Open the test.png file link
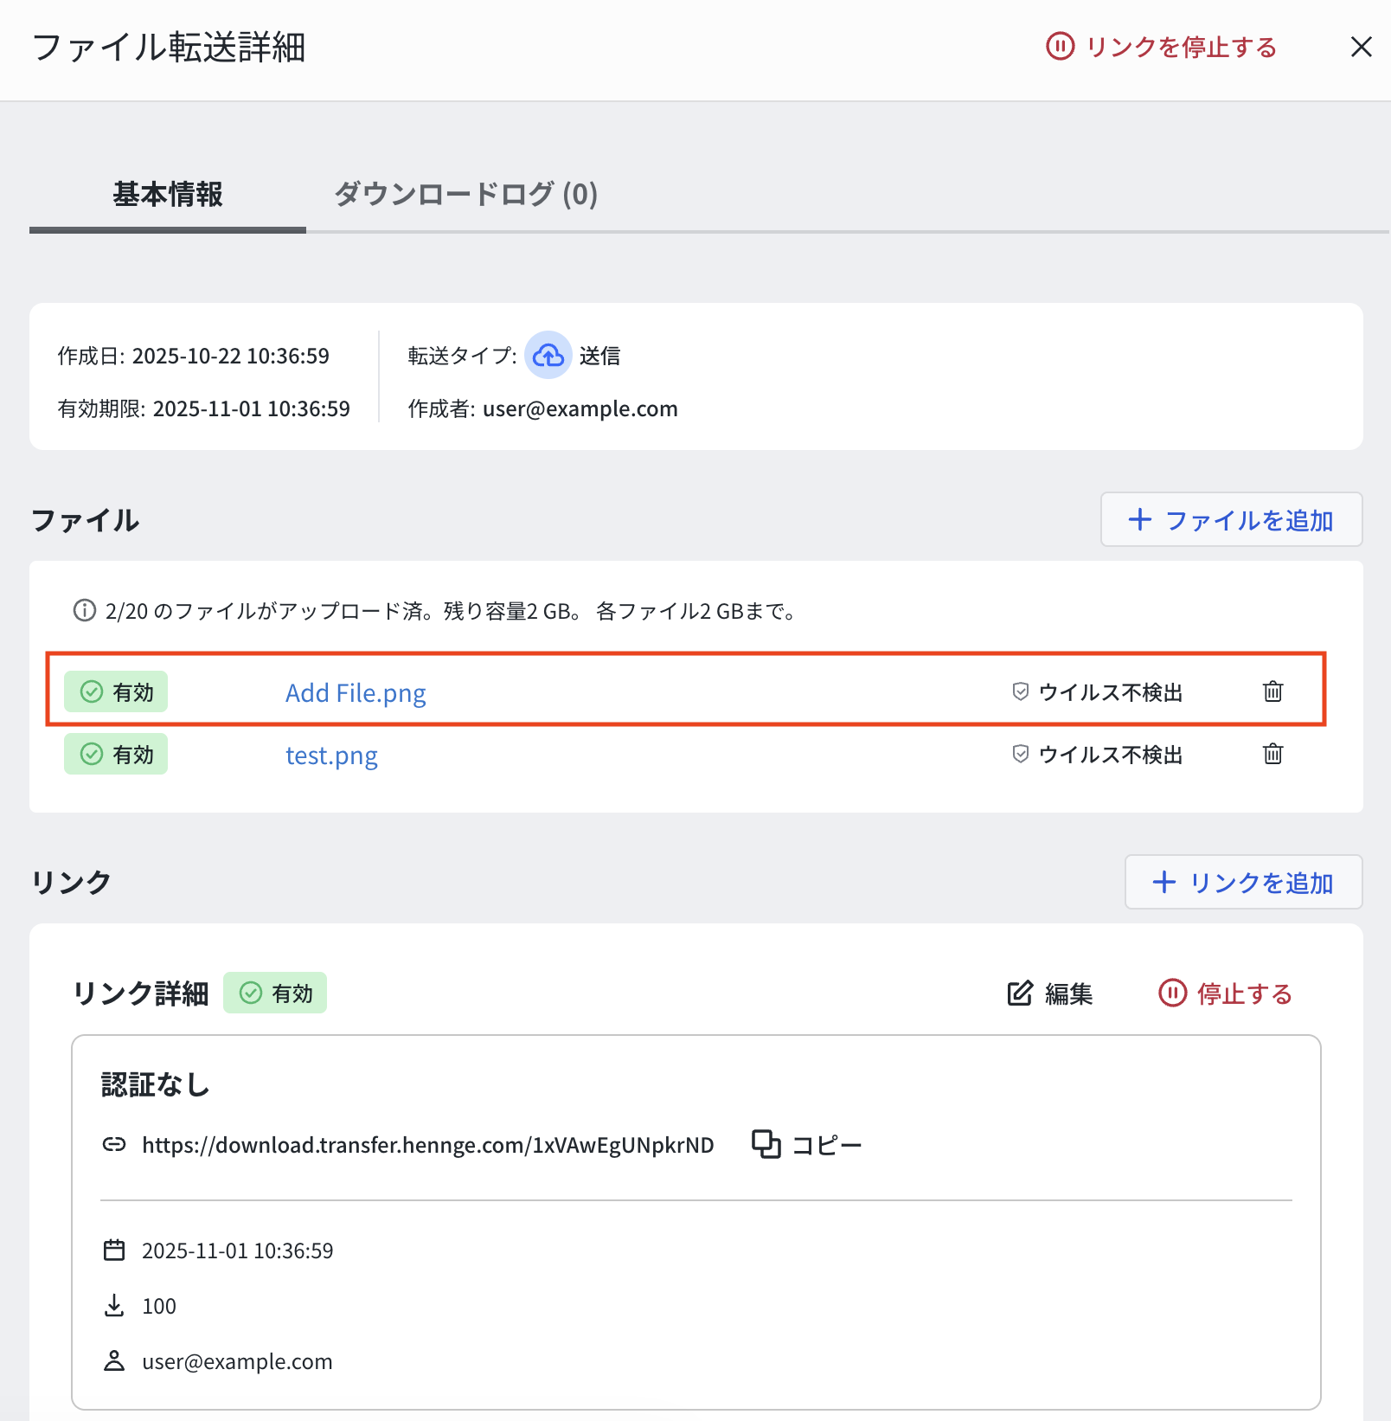The height and width of the screenshot is (1421, 1391). pyautogui.click(x=331, y=755)
